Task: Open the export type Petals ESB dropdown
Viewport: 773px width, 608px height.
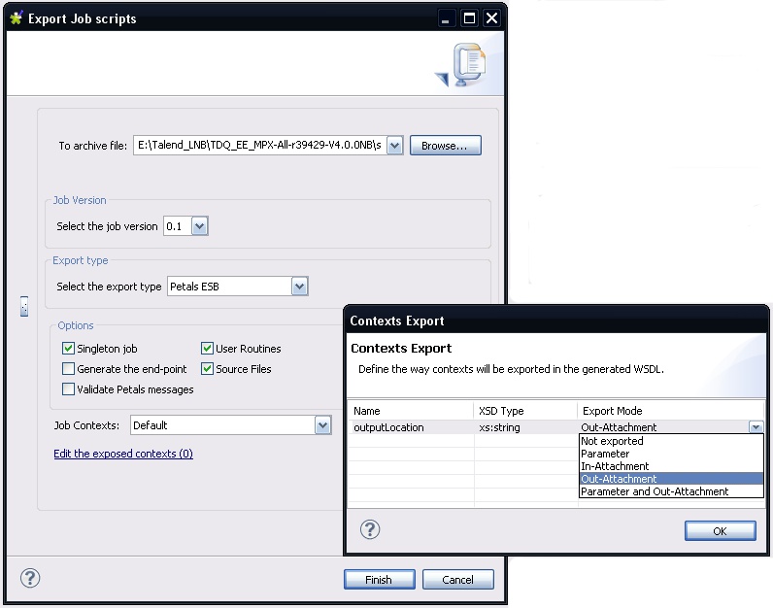Action: pos(299,287)
